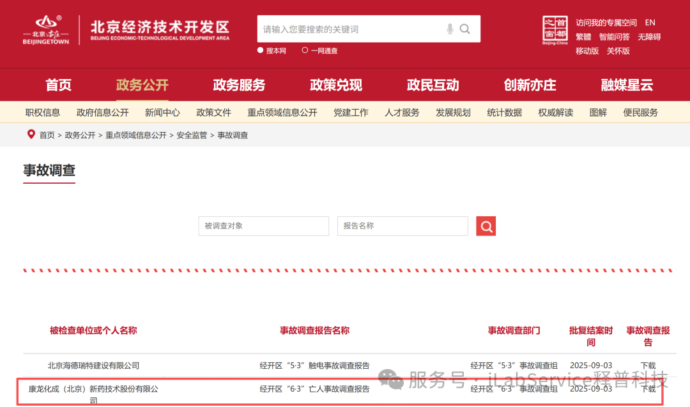This screenshot has width=690, height=407.
Task: Click the magnifier icon in top search bar
Action: point(465,29)
